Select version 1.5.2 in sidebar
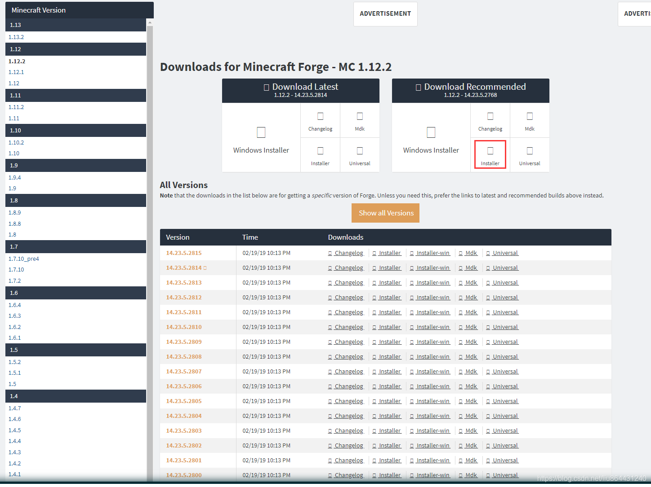The height and width of the screenshot is (487, 651). tap(14, 362)
